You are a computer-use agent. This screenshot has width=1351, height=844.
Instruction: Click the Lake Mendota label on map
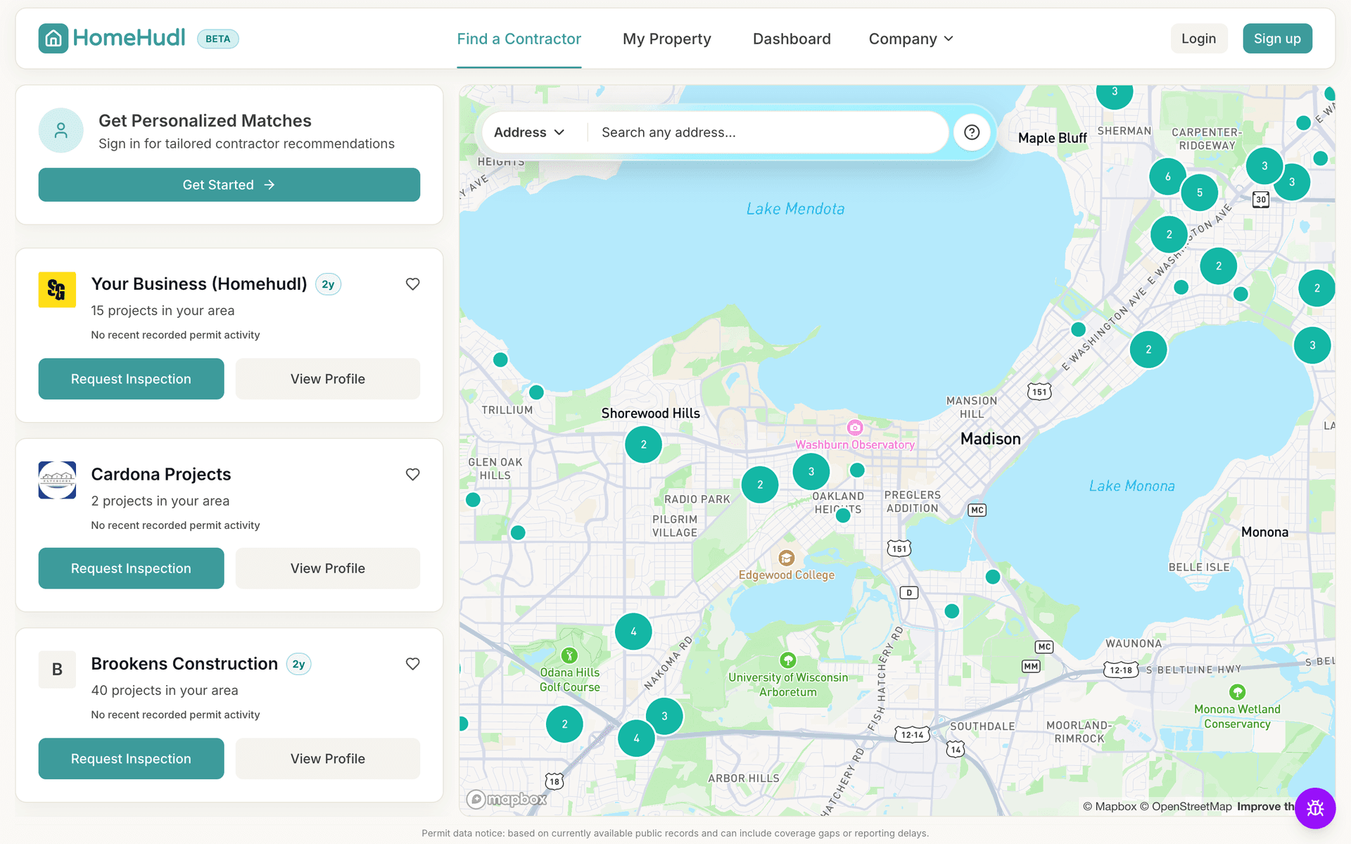[796, 209]
